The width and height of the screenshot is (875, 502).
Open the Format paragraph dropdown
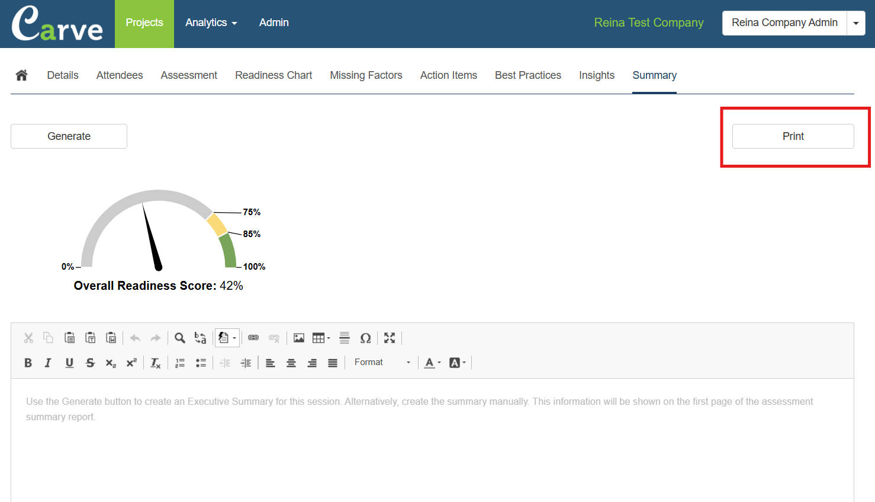click(382, 363)
